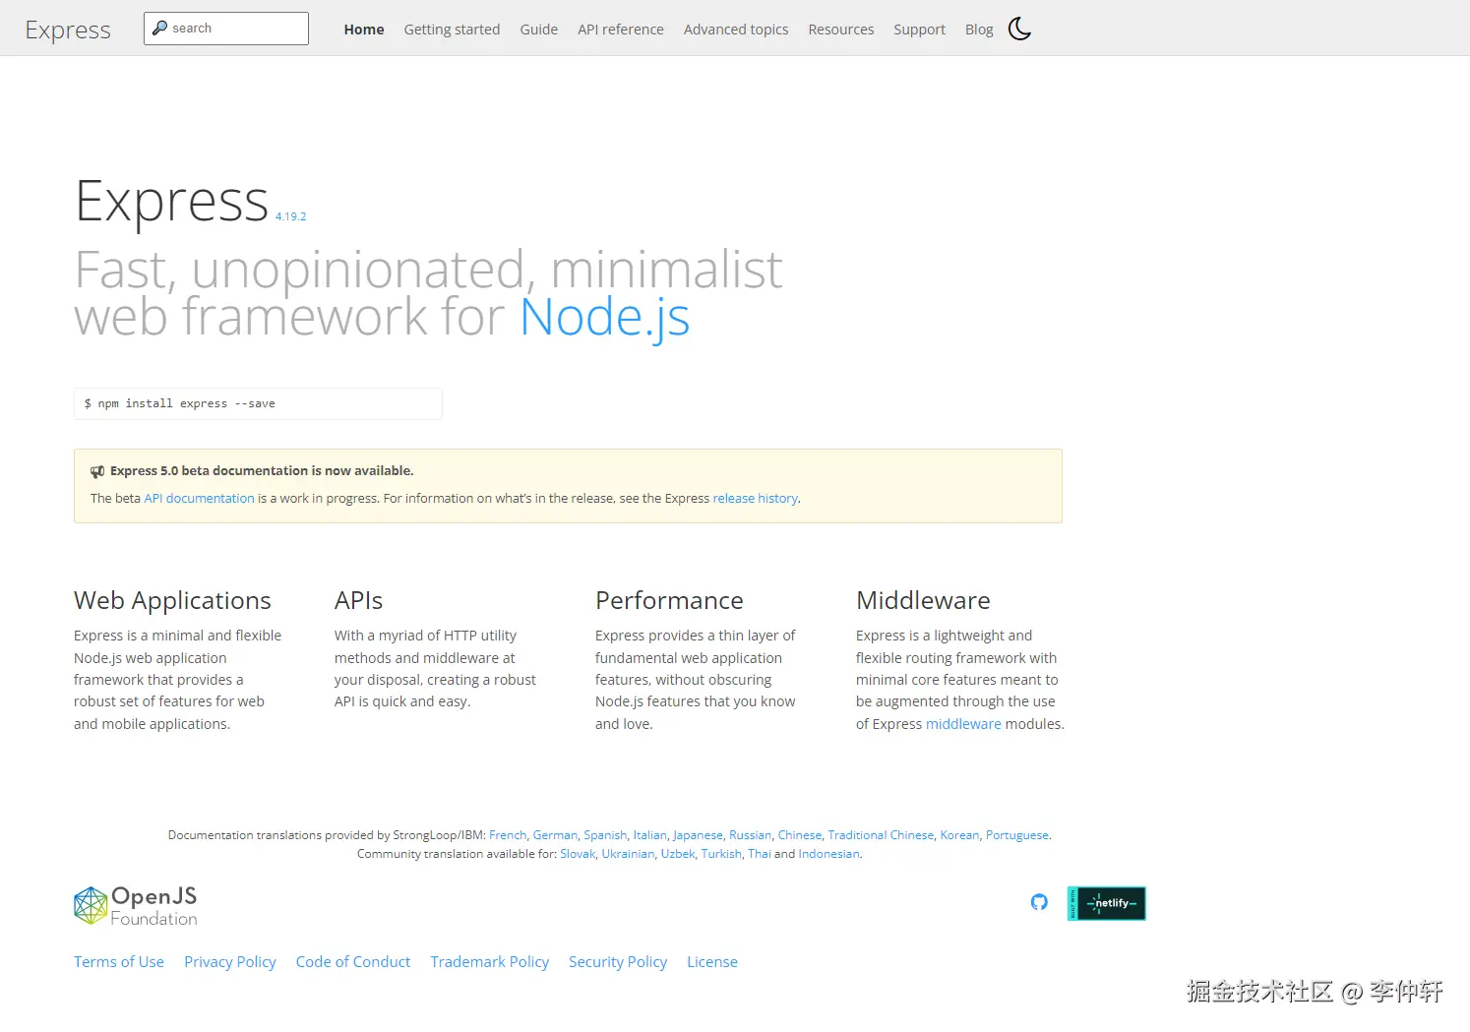Screen dimensions: 1470x1032
Task: Open the API reference menu
Action: (x=620, y=30)
